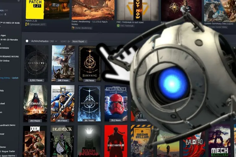Select sidebar entry Rogue Trader
236x157 pixels.
[8, 151]
